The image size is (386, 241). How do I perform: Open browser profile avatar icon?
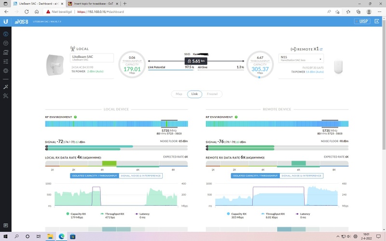[369, 12]
